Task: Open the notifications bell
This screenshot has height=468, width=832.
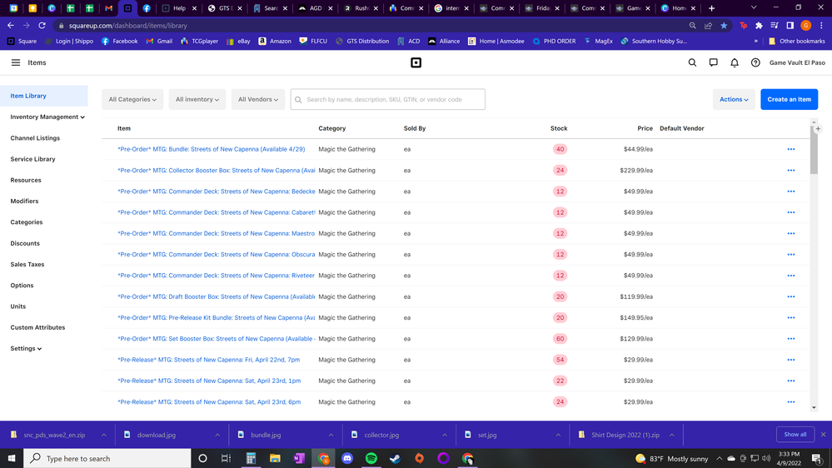Action: point(735,62)
